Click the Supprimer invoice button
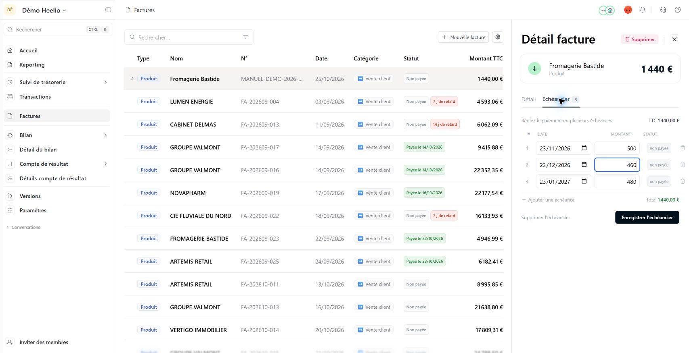Image resolution: width=689 pixels, height=353 pixels. pos(640,39)
